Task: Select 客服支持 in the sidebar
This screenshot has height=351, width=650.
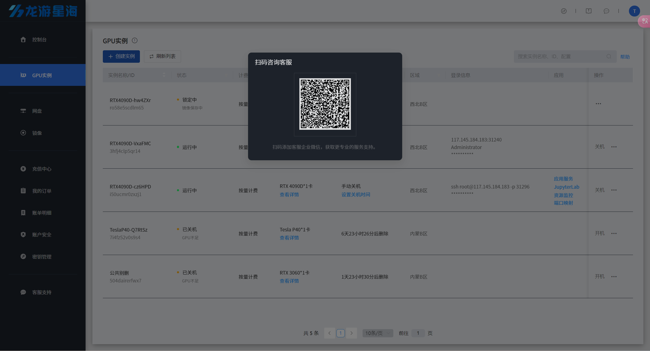Action: point(42,292)
